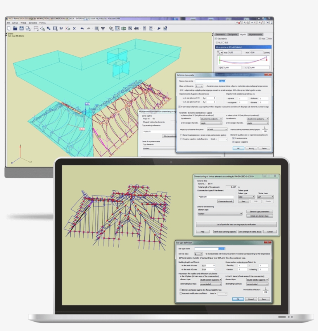Enable 'Assumed modification coefficient' checkbox
The width and height of the screenshot is (318, 331).
tap(181, 293)
